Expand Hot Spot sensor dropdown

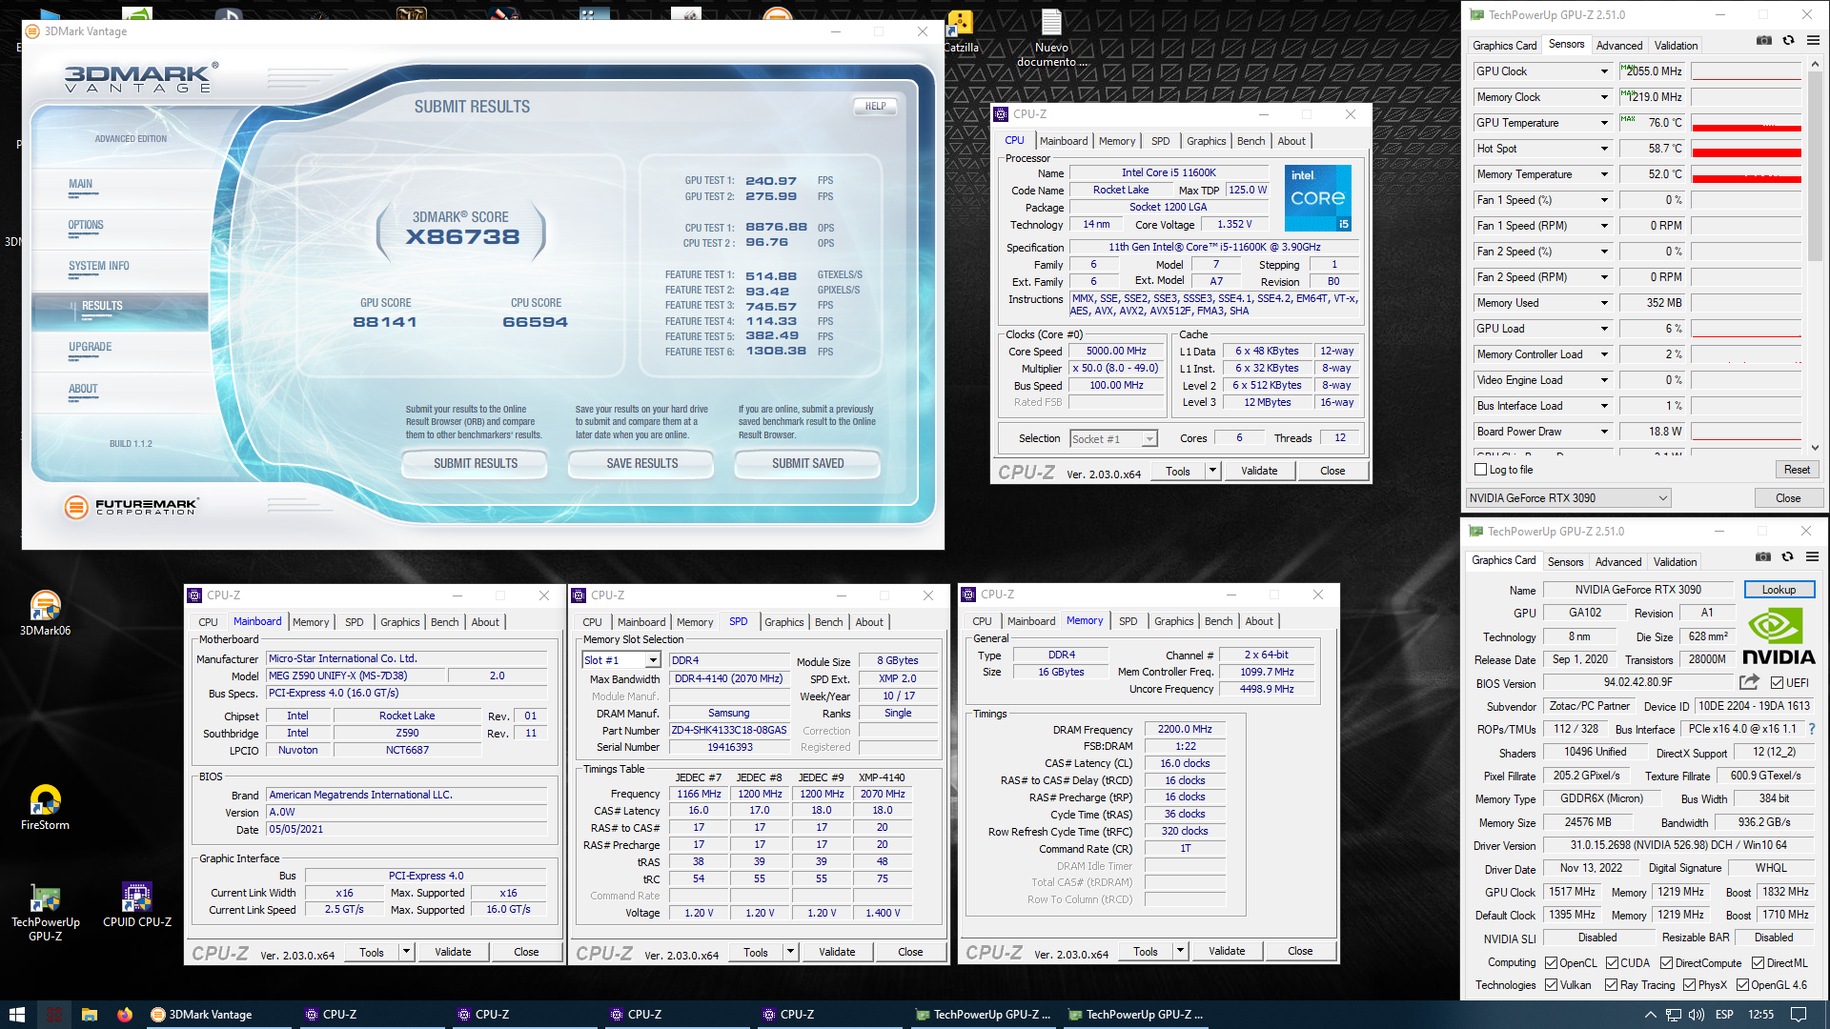(x=1604, y=149)
